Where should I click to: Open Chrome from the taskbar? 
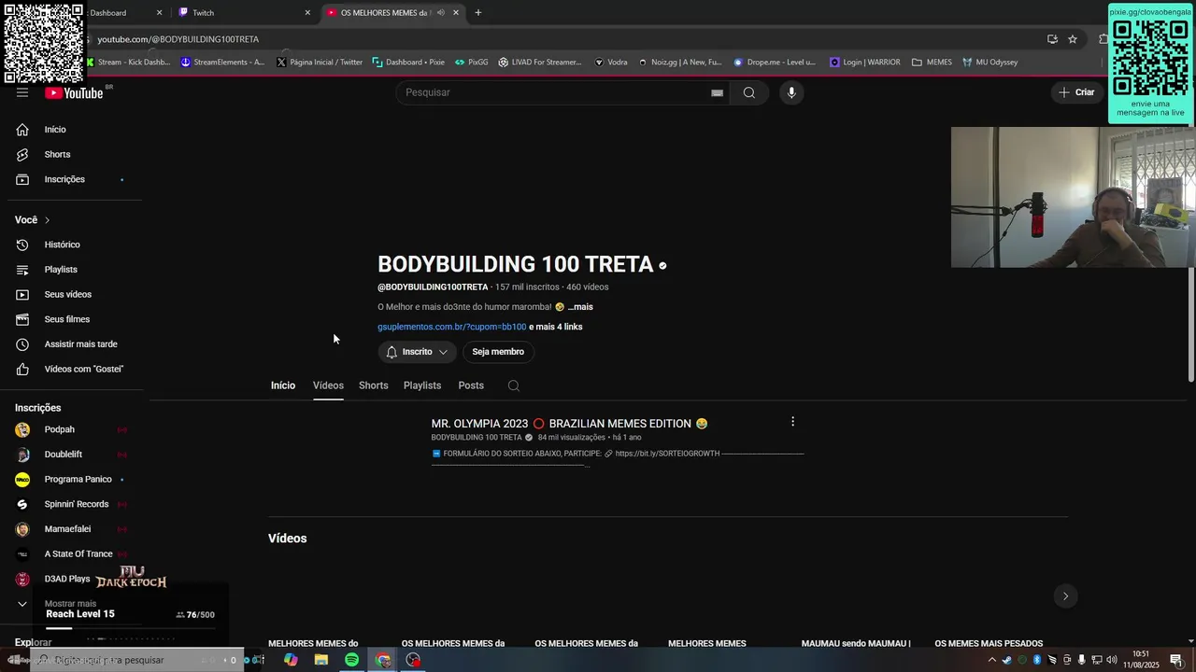(x=382, y=660)
